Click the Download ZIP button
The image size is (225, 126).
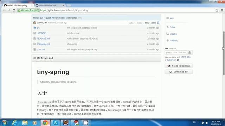point(179,72)
